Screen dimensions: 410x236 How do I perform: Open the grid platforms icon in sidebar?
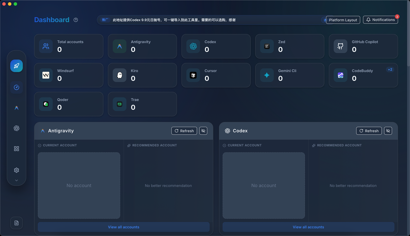(x=16, y=149)
